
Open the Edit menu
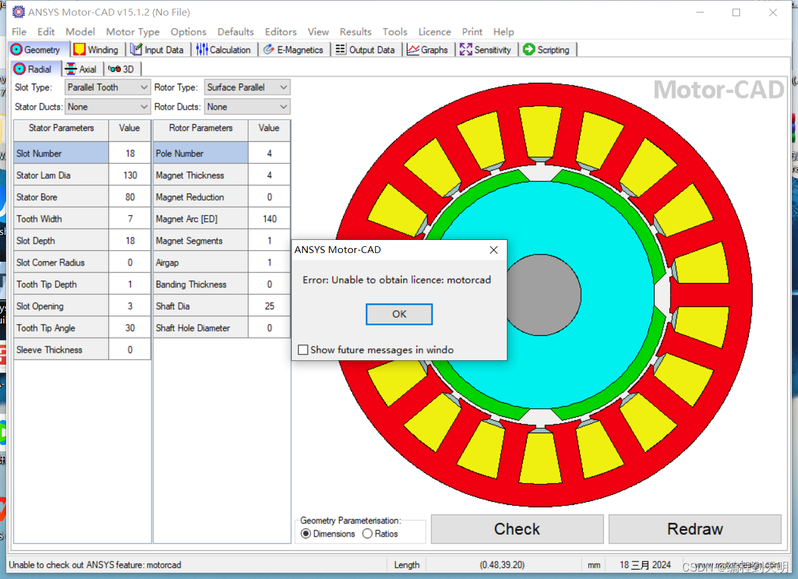tap(46, 32)
